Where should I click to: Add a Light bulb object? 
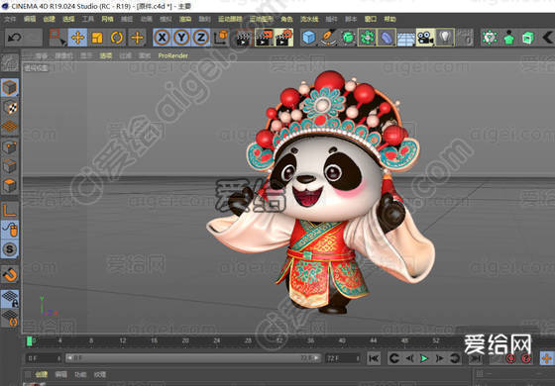click(x=445, y=38)
